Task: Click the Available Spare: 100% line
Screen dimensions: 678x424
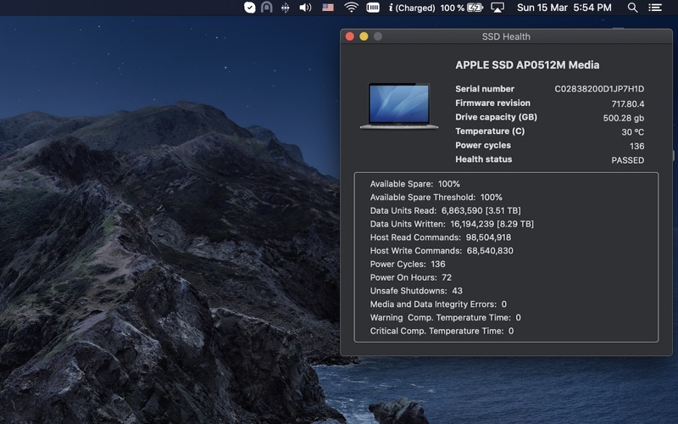Action: pyautogui.click(x=414, y=184)
